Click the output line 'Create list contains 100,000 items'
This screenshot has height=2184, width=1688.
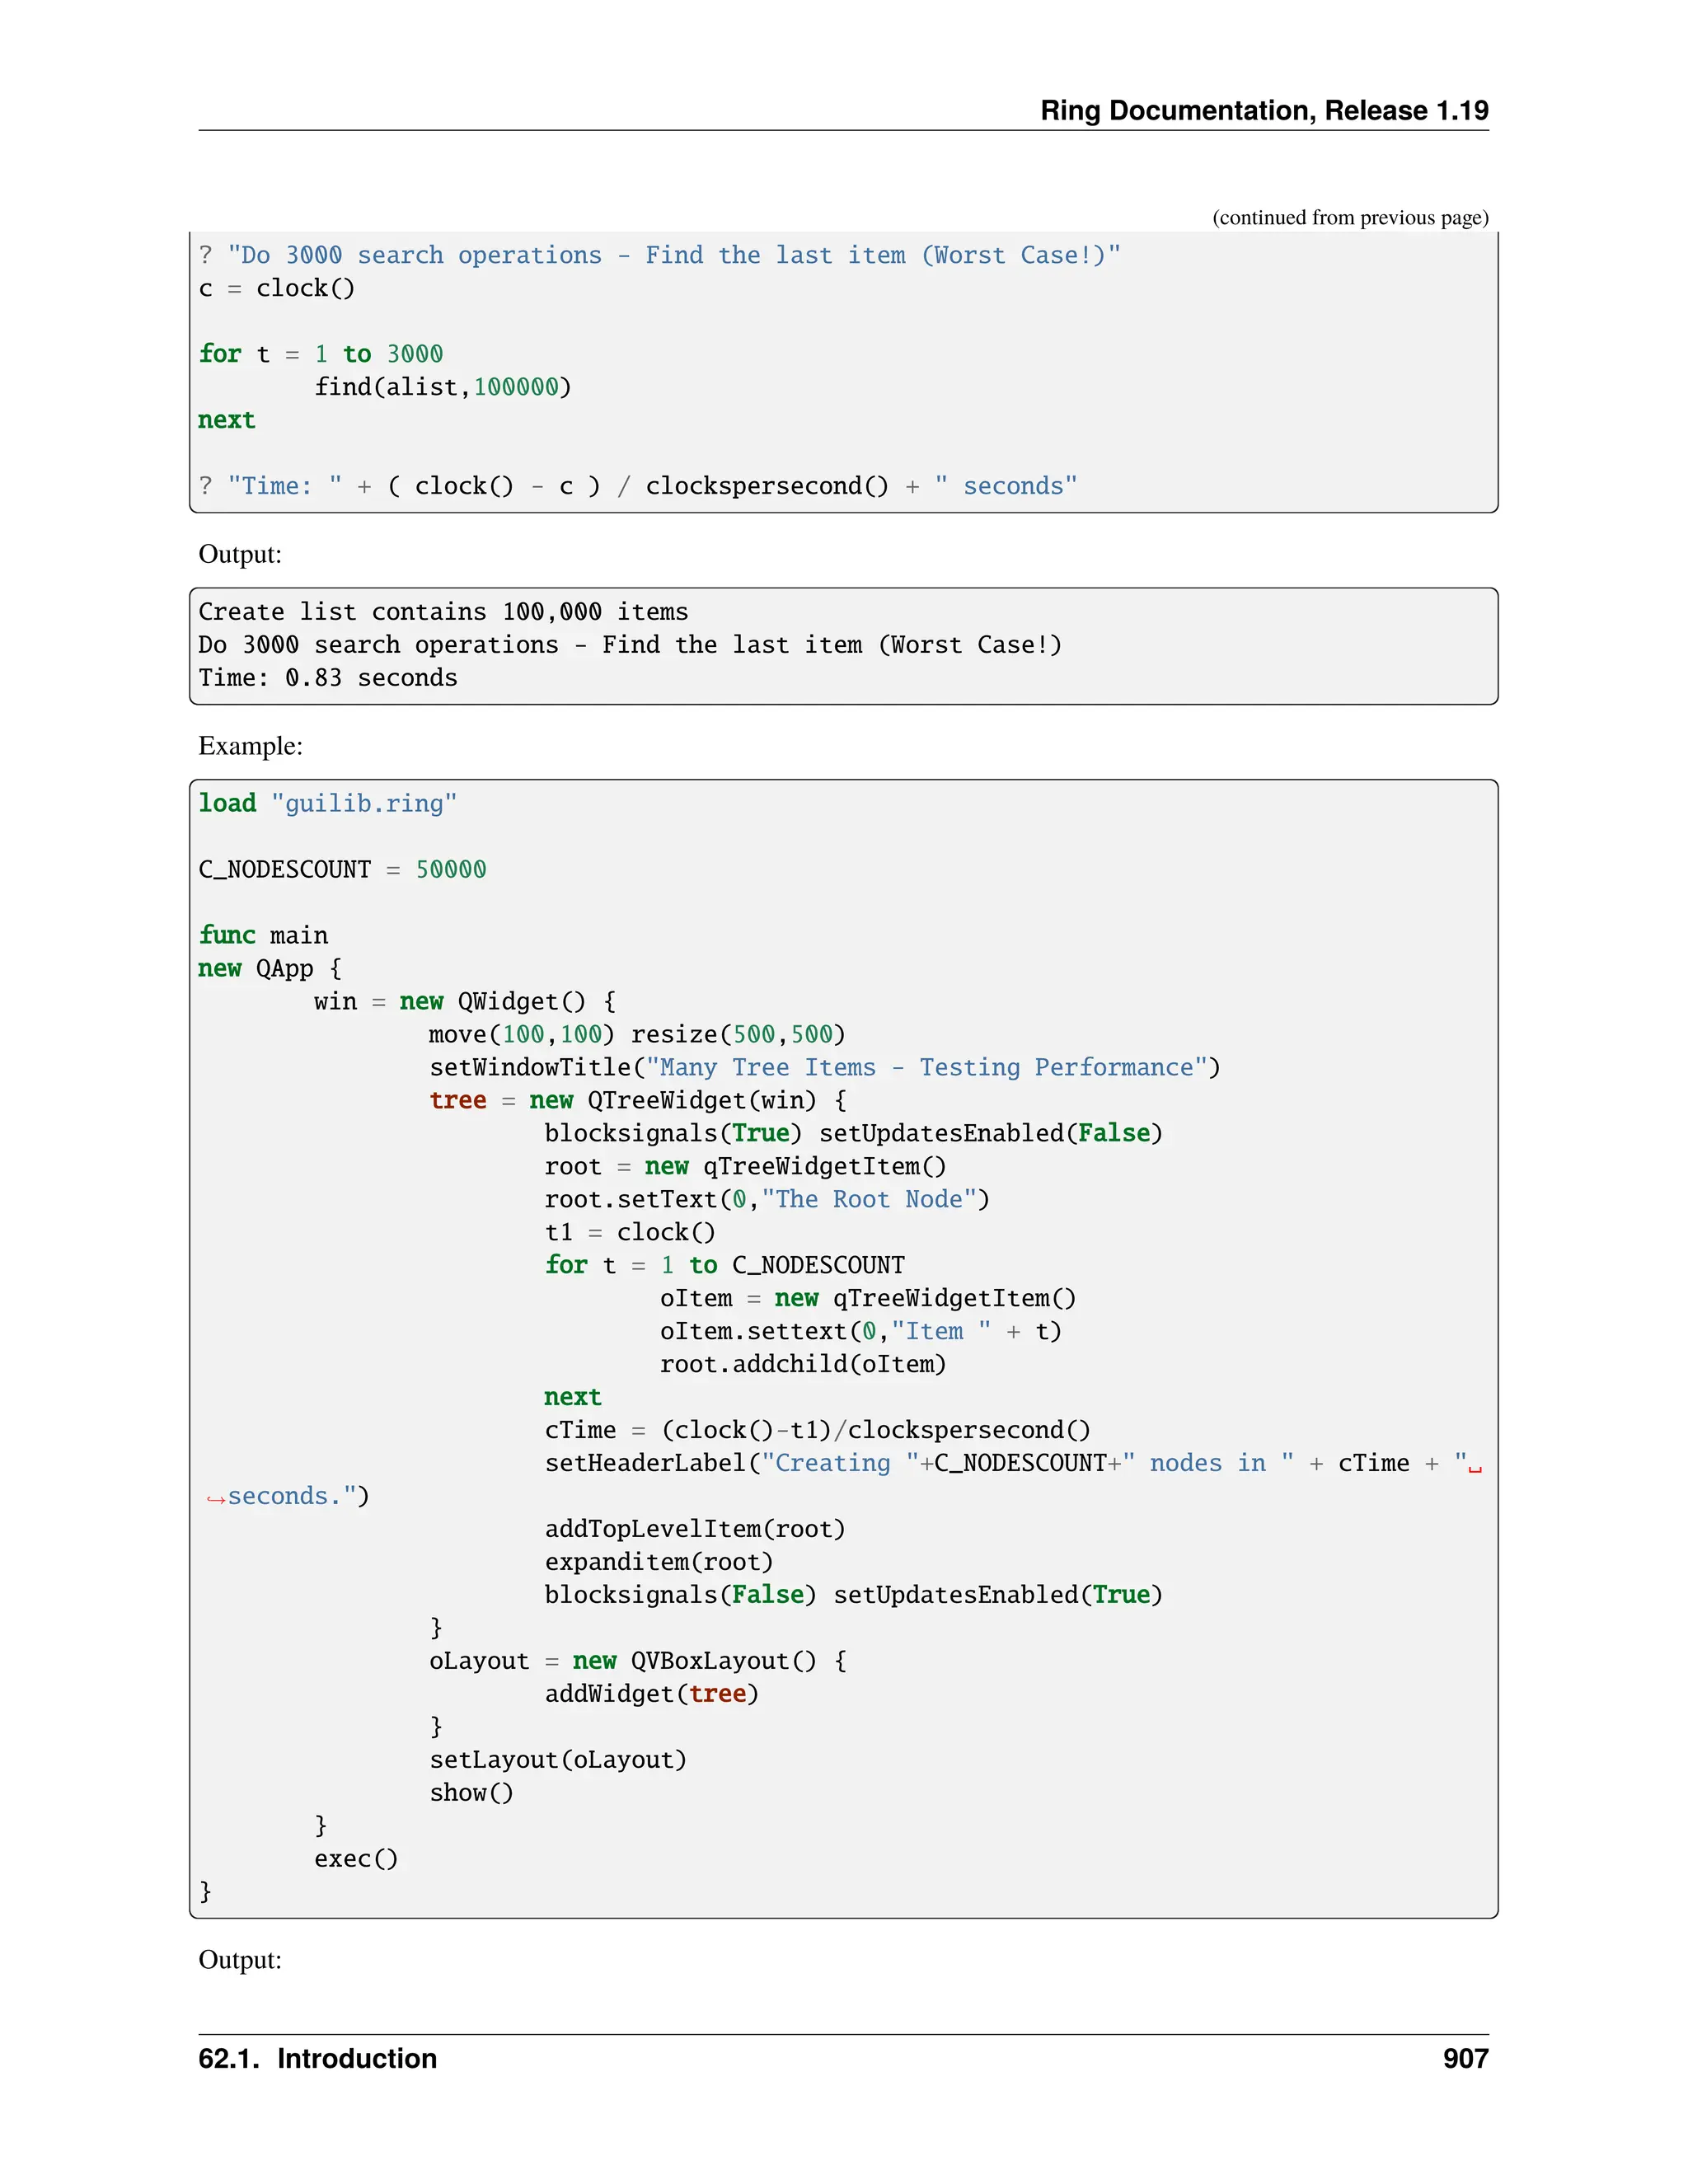coord(443,612)
